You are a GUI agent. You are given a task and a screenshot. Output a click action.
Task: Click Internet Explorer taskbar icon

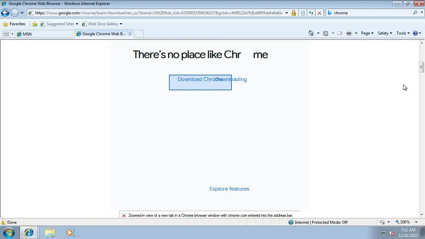[x=29, y=233]
